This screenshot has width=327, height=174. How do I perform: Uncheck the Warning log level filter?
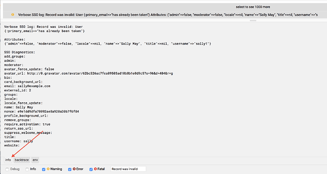(x=44, y=169)
